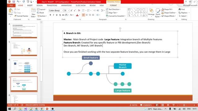Select the Format Painter tool
The height and width of the screenshot is (111, 198).
21,16
